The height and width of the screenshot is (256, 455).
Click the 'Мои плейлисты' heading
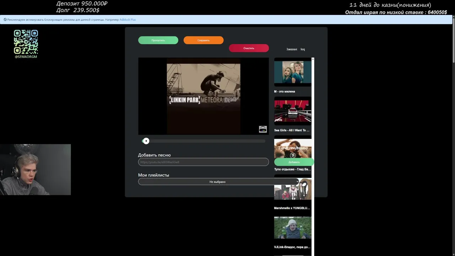point(154,175)
